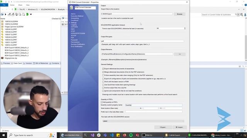The image size is (247, 138).
Task: Enable Export all configurations of parts
Action: (x=103, y=79)
